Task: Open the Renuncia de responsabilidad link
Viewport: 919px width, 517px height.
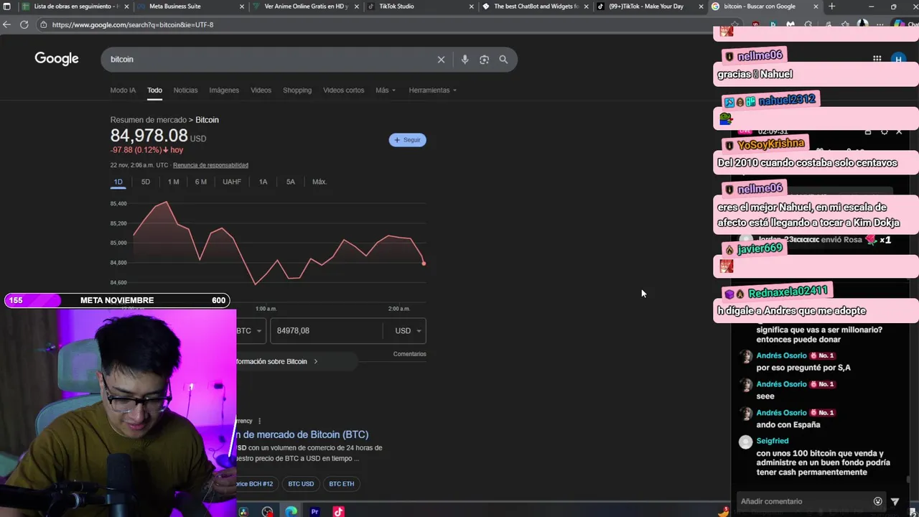Action: click(x=210, y=165)
